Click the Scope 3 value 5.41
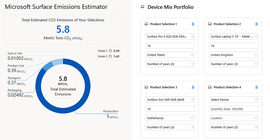270x140 pixels. (x=116, y=56)
